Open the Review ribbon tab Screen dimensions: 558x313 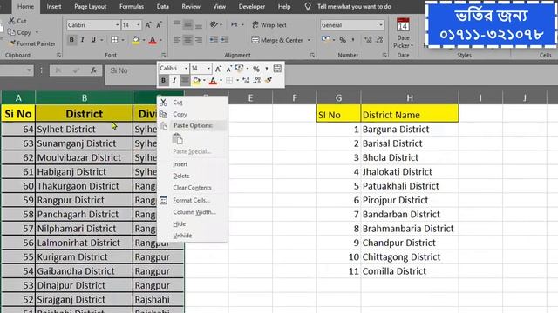(191, 6)
